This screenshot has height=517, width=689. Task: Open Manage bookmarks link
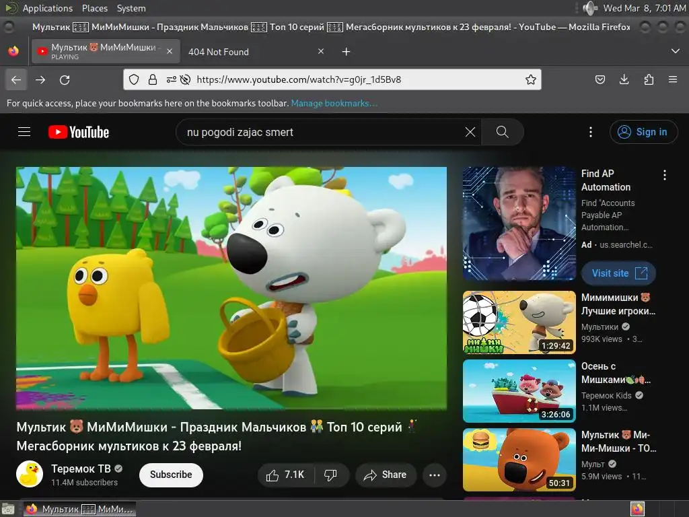(334, 103)
